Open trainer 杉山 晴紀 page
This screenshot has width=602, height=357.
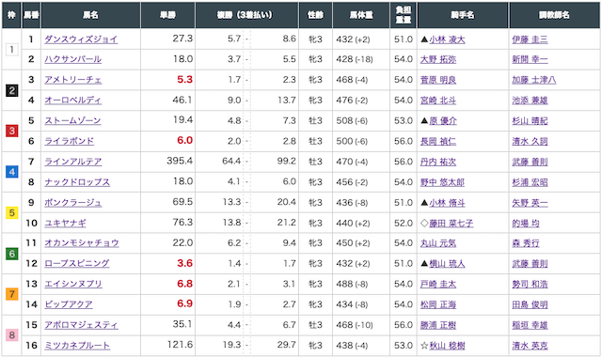pos(530,121)
